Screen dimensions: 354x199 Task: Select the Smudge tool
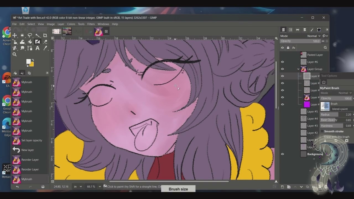click(x=22, y=48)
